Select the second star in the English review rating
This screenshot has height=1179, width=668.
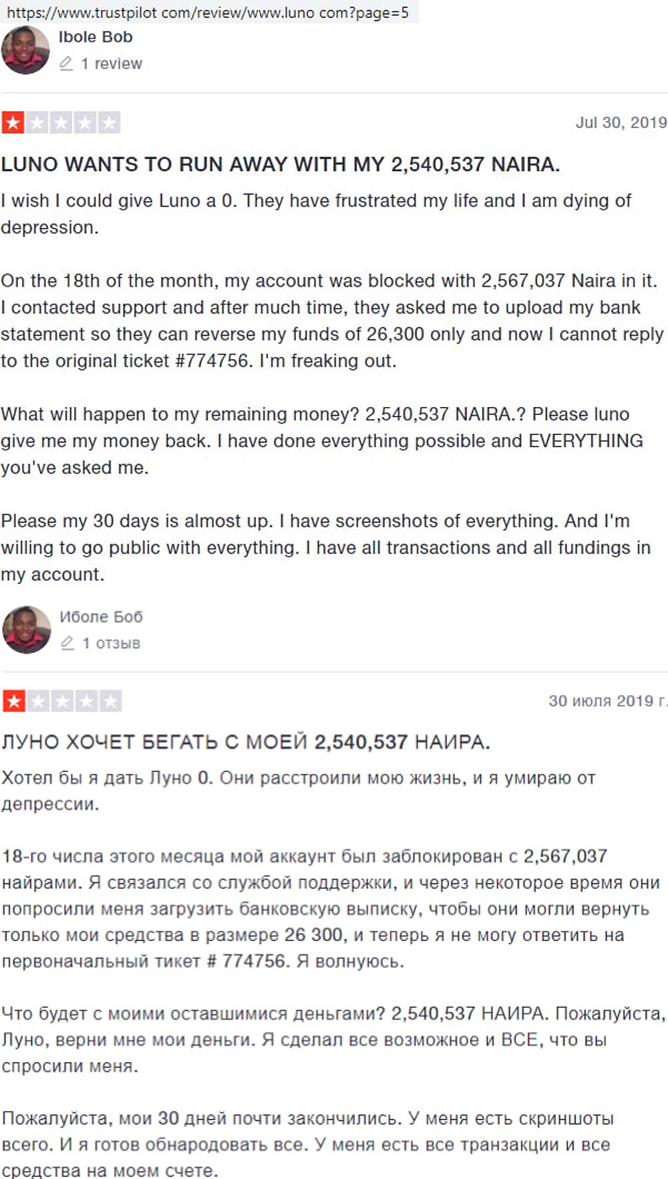tap(37, 123)
